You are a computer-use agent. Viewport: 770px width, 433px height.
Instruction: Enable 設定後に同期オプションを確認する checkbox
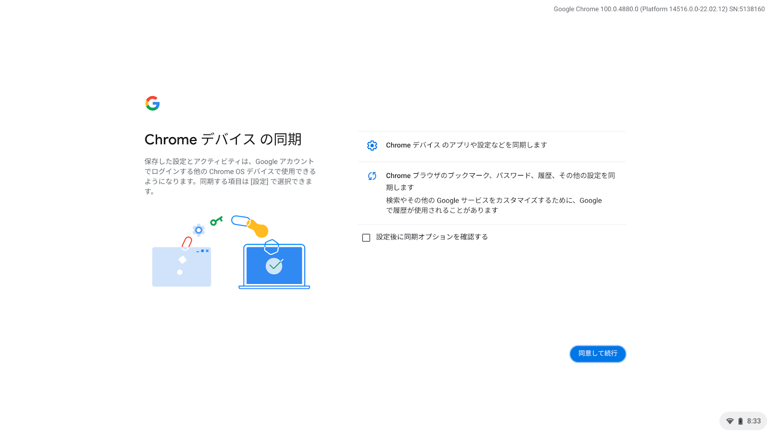pyautogui.click(x=366, y=238)
